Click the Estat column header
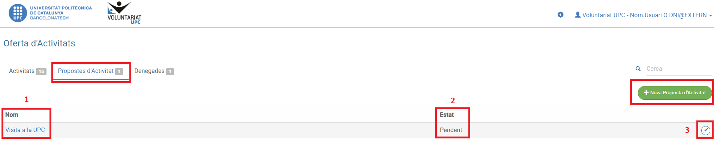 [x=447, y=115]
